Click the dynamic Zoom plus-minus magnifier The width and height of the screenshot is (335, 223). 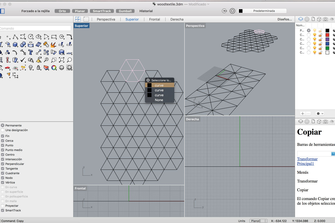(46, 60)
